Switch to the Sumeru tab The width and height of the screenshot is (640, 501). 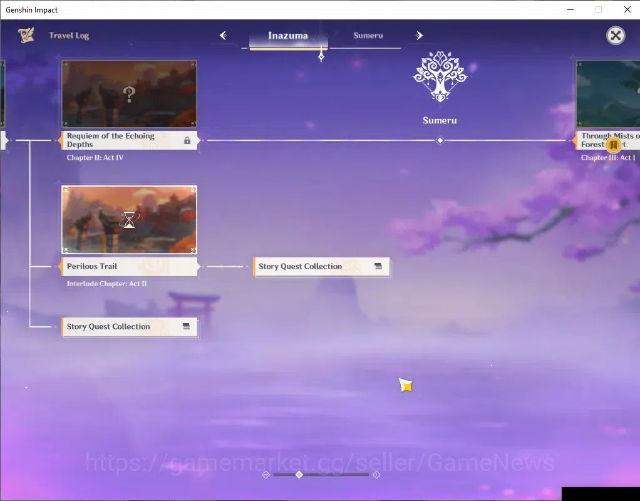click(x=368, y=36)
